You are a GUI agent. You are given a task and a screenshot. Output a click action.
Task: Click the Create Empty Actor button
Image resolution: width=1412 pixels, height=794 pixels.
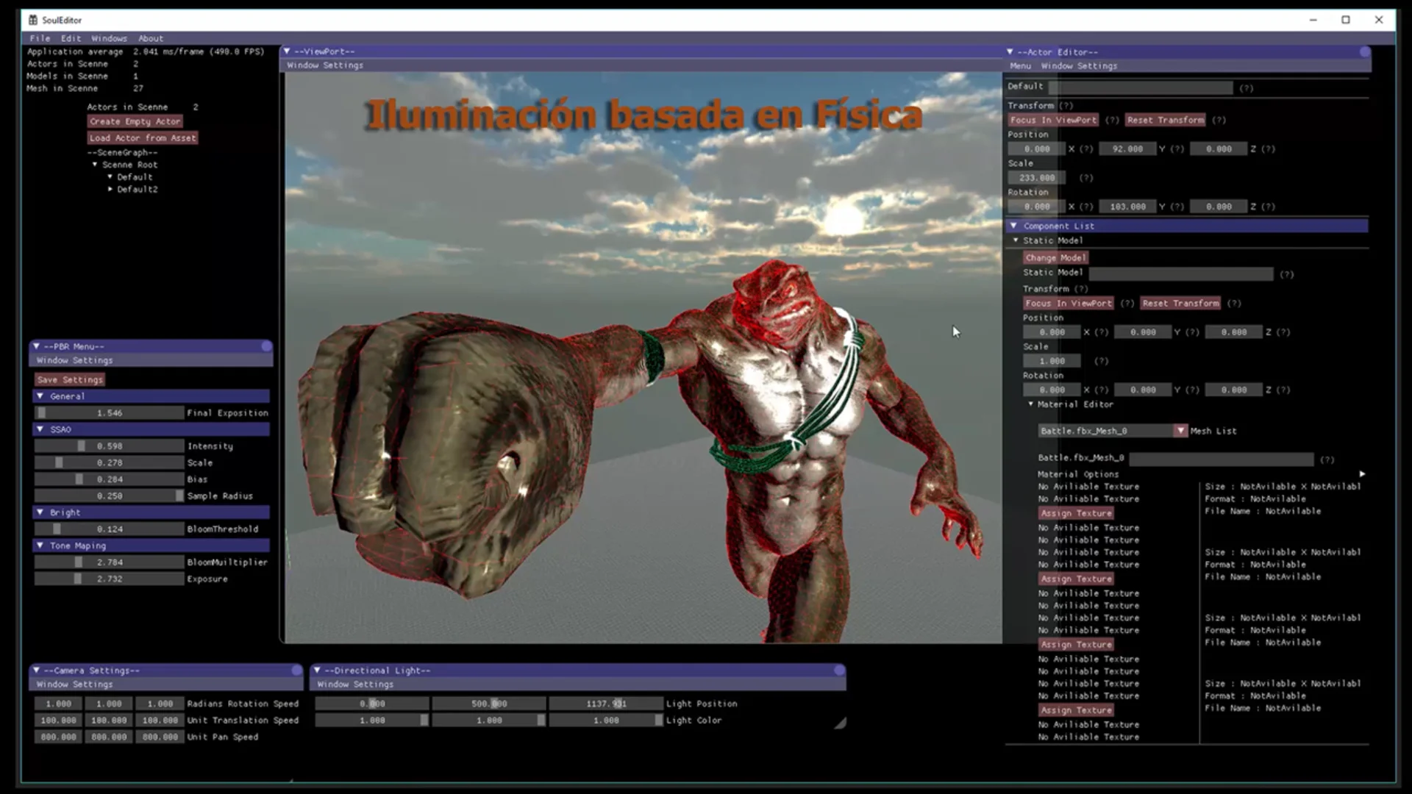(x=135, y=121)
